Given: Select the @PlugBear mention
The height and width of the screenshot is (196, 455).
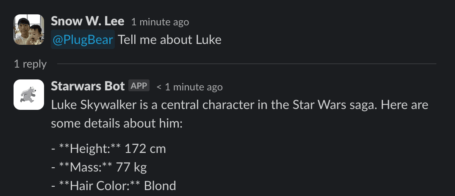Looking at the screenshot, I should click(83, 40).
